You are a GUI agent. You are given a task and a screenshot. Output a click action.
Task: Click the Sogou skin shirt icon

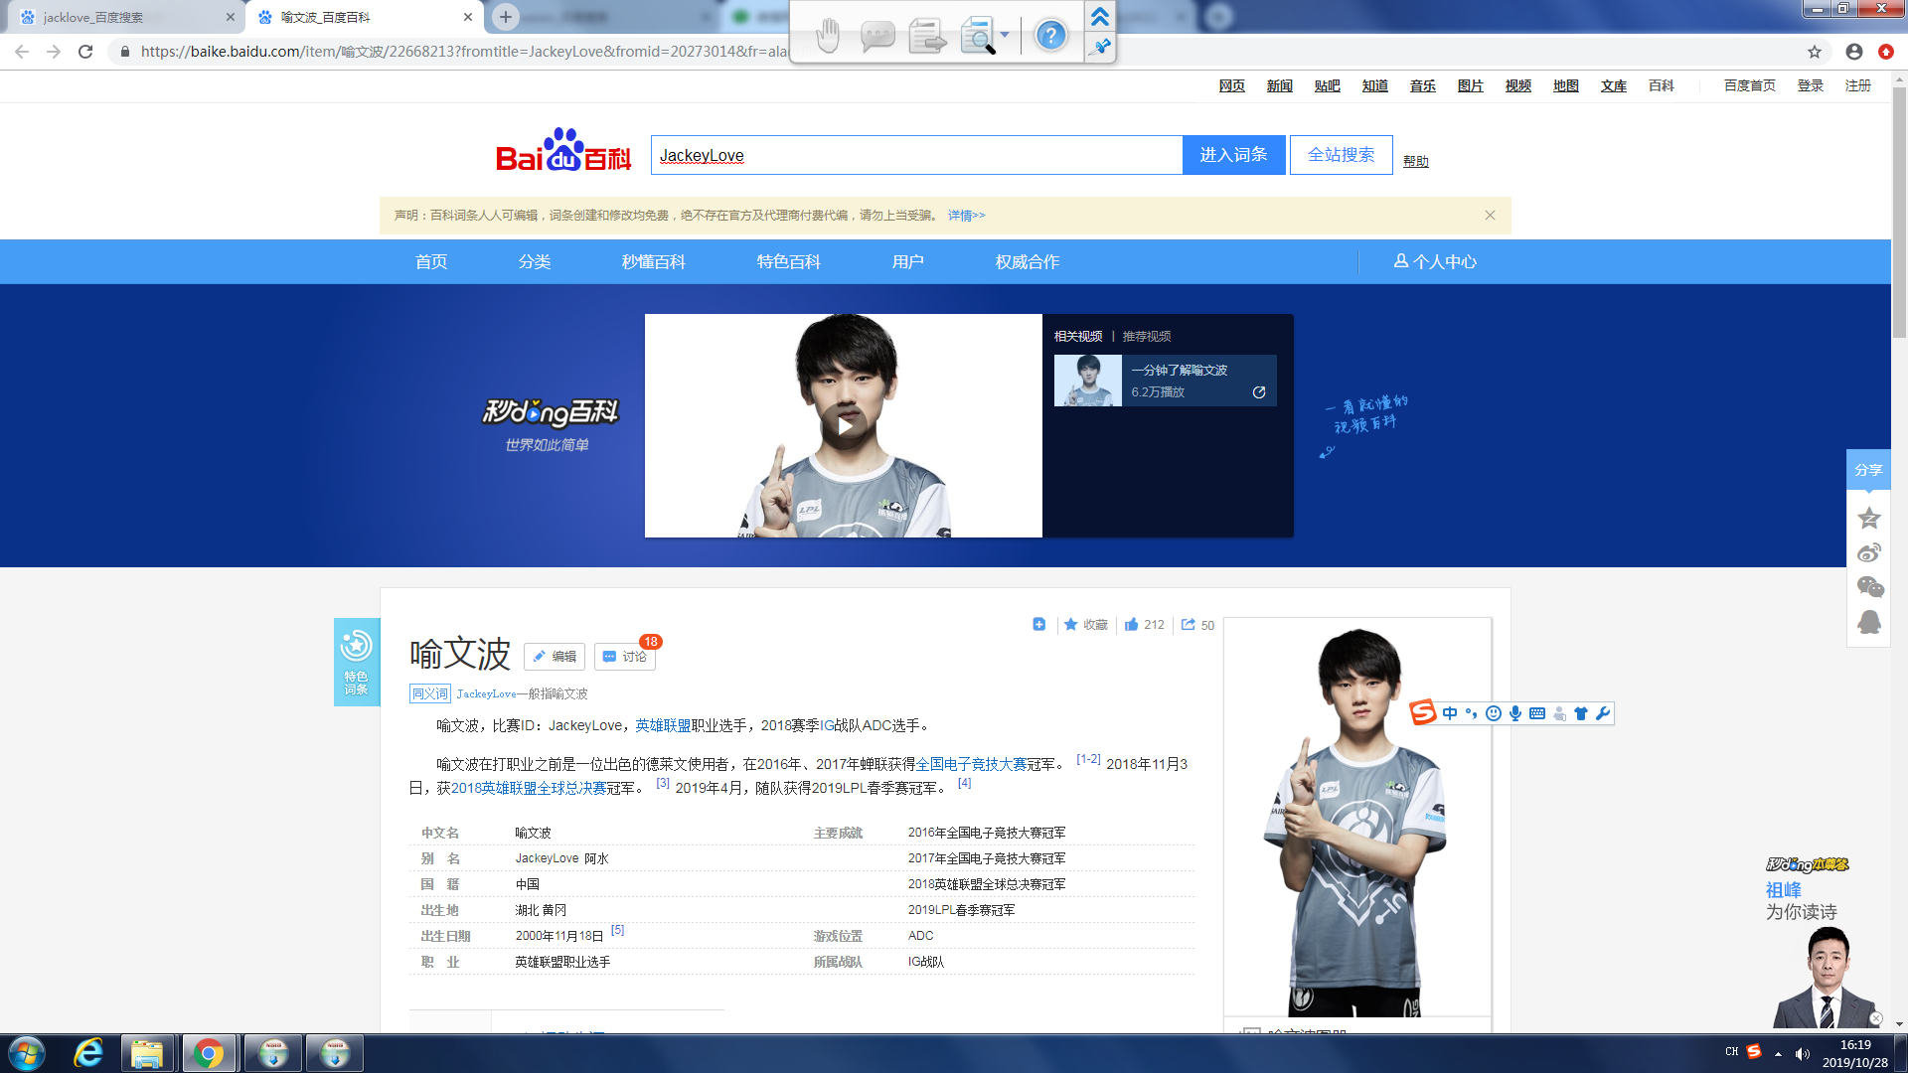[1581, 713]
